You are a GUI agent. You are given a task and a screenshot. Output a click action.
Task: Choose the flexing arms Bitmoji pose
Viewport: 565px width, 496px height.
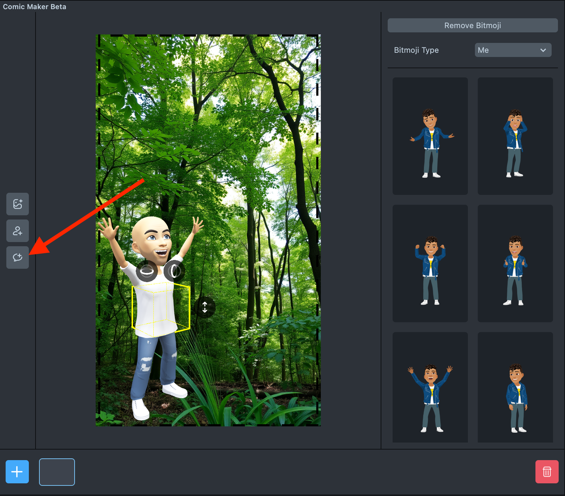(430, 263)
